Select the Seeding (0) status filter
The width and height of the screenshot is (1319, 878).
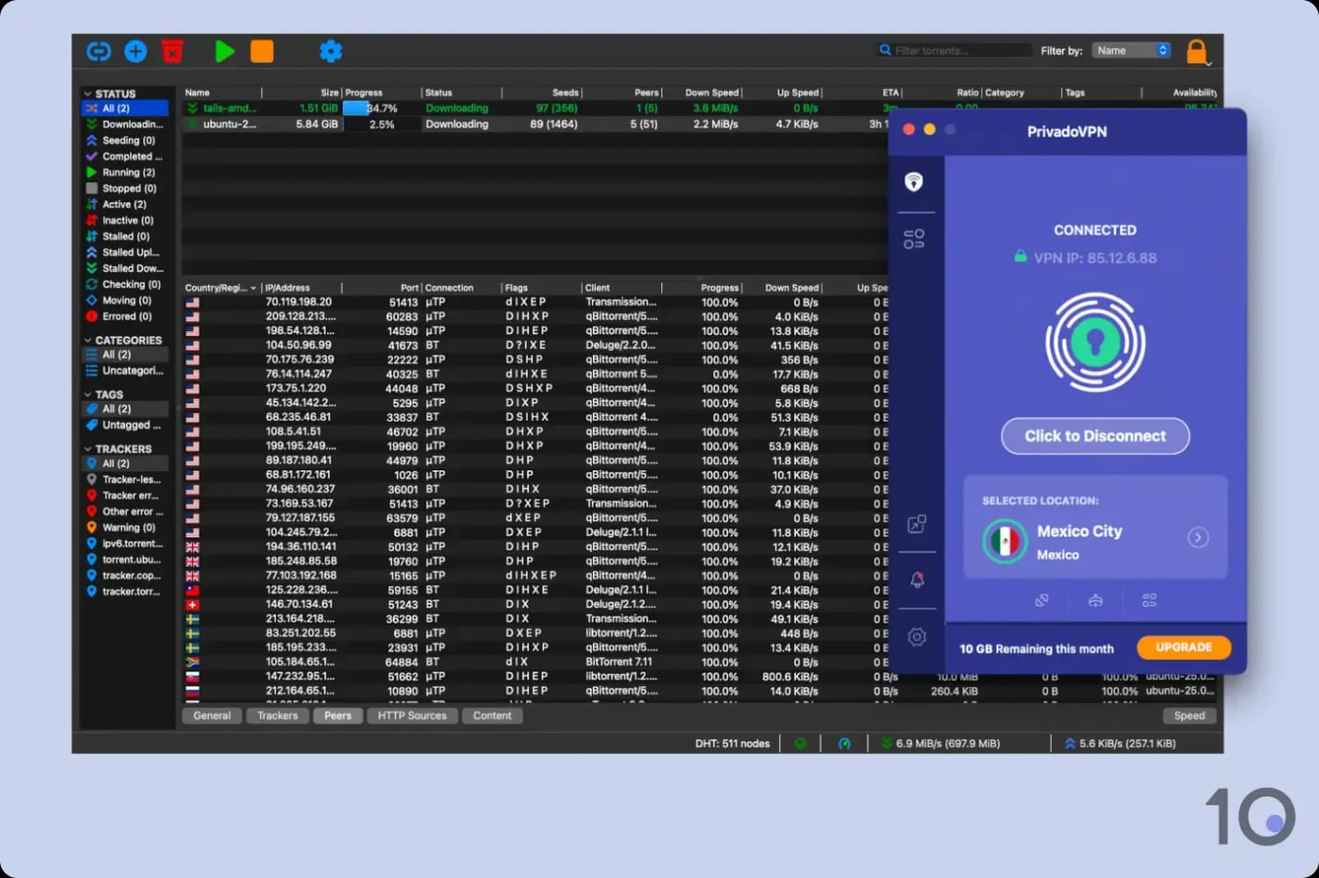point(125,141)
